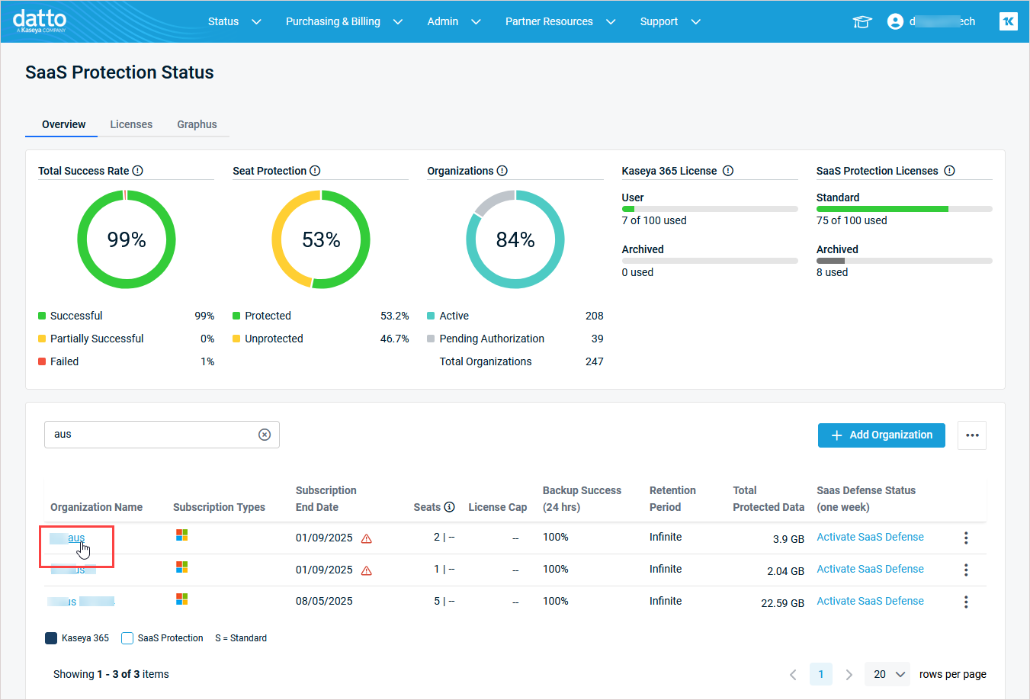Click the Kaseya 365 User usage bar
This screenshot has height=700, width=1030.
click(710, 209)
